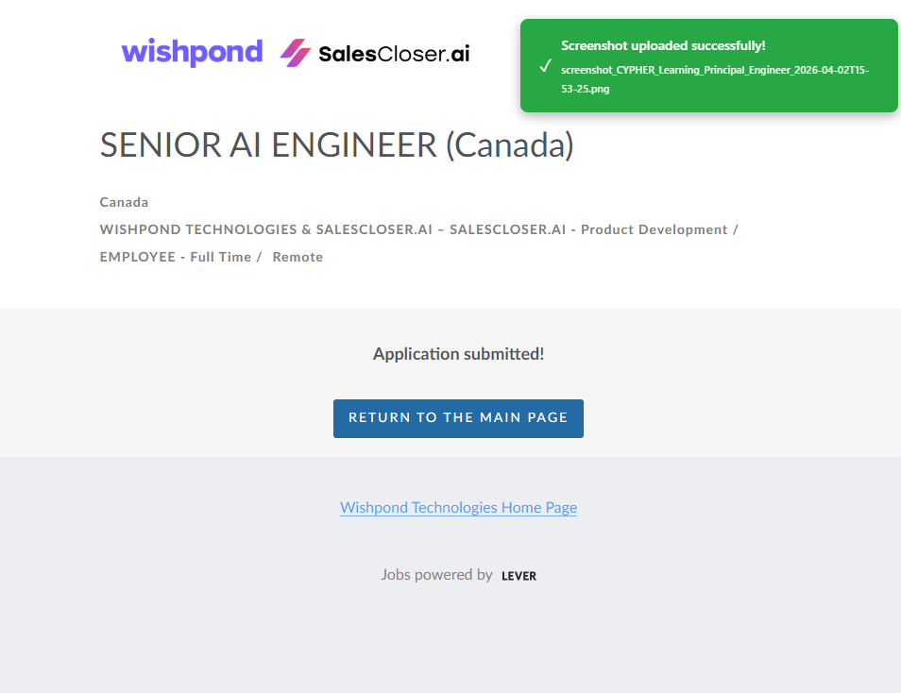Image resolution: width=901 pixels, height=693 pixels.
Task: Open the Wishpond Technologies Home Page link
Action: (x=458, y=508)
